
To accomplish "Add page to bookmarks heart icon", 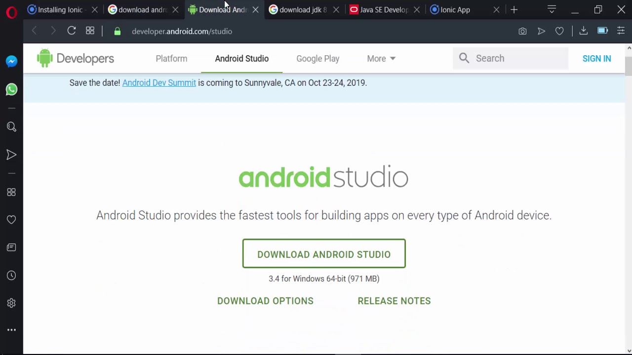I will point(559,31).
